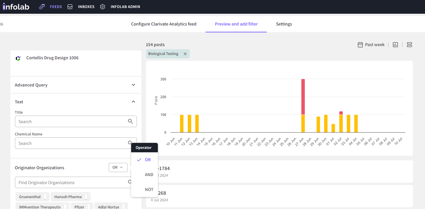Image resolution: width=425 pixels, height=209 pixels.
Task: Select the AND operator option
Action: [149, 175]
